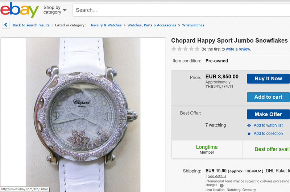Add item to watch list
The width and height of the screenshot is (290, 192).
point(268,125)
